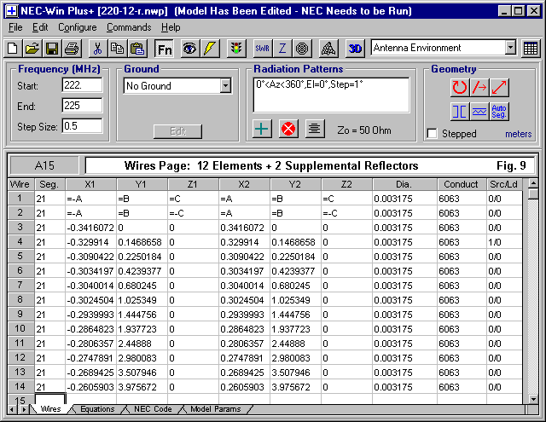Click the meters units link
The width and height of the screenshot is (546, 422).
[x=517, y=134]
